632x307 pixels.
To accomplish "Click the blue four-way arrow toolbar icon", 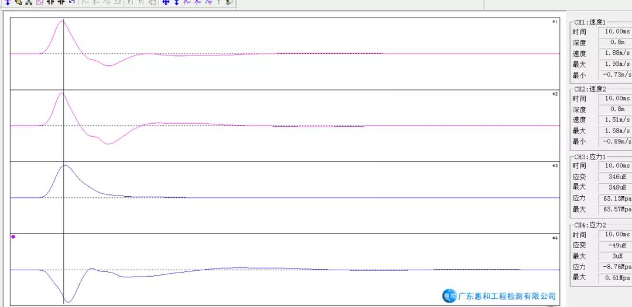I will tap(165, 2).
